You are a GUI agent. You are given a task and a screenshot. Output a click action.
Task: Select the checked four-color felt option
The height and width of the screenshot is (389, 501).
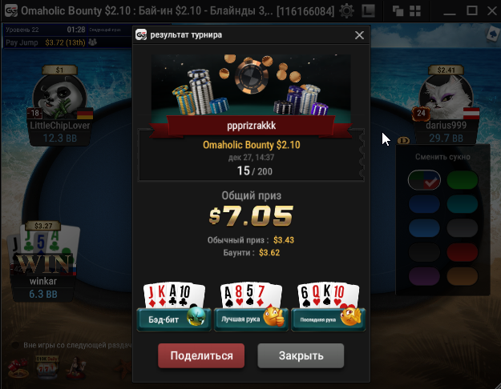tap(424, 180)
